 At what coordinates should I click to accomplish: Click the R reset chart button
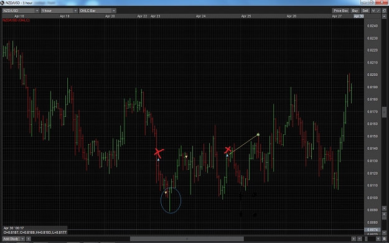[384, 239]
